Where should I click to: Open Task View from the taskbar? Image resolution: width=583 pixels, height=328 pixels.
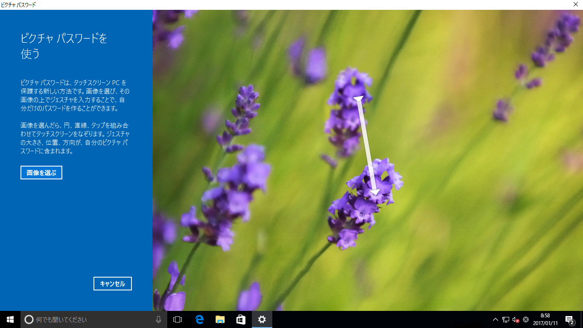point(178,319)
